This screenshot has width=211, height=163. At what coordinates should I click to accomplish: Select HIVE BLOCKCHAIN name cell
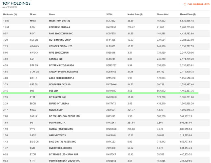(x=59, y=53)
